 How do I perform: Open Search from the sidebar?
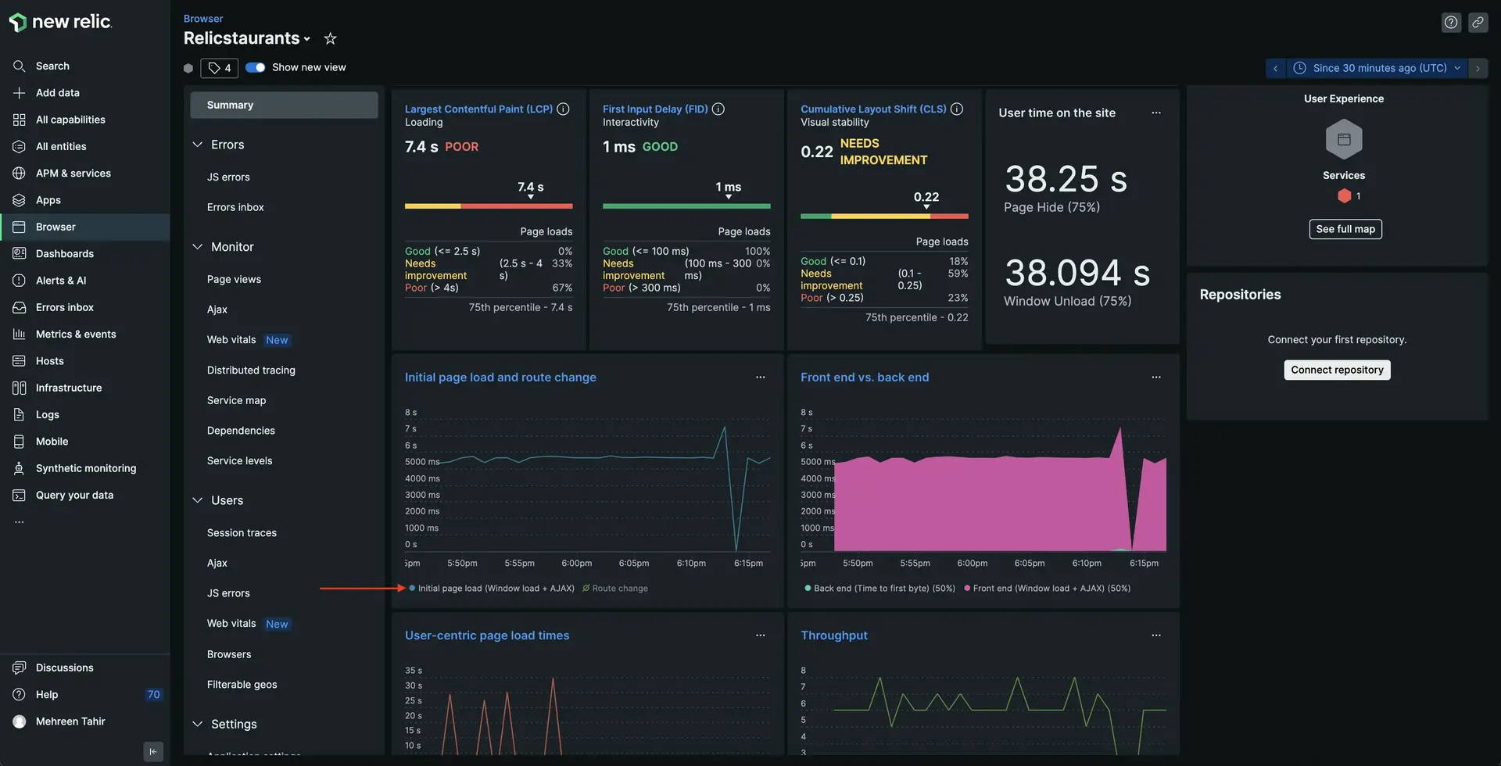(x=52, y=66)
